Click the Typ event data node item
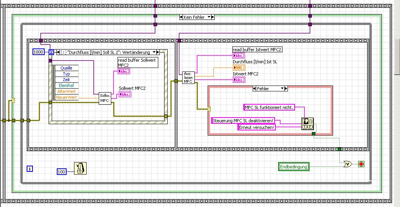The height and width of the screenshot is (207, 400). click(66, 74)
